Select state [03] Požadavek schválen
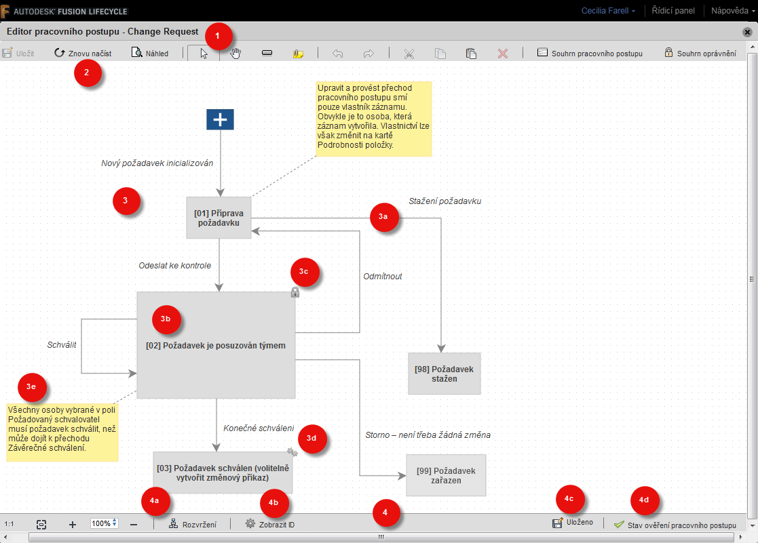 point(223,473)
